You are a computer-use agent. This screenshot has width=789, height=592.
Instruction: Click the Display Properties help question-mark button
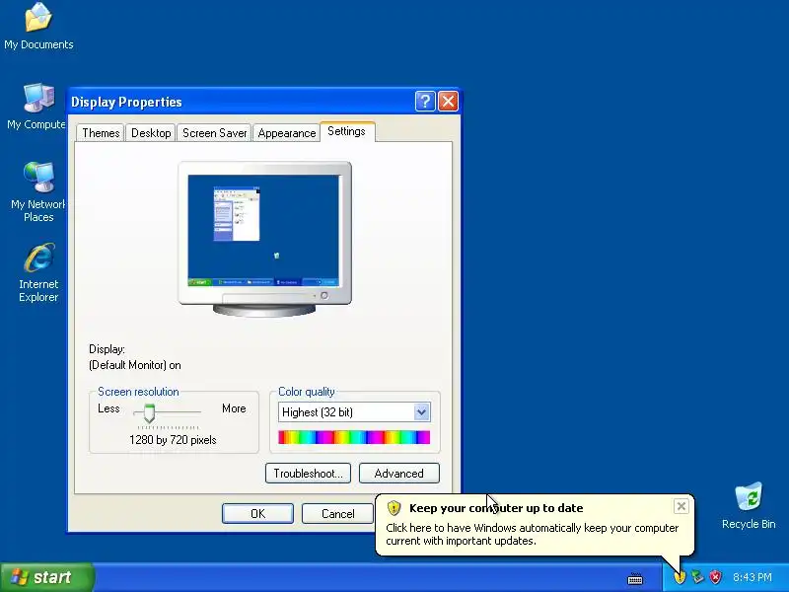[425, 102]
